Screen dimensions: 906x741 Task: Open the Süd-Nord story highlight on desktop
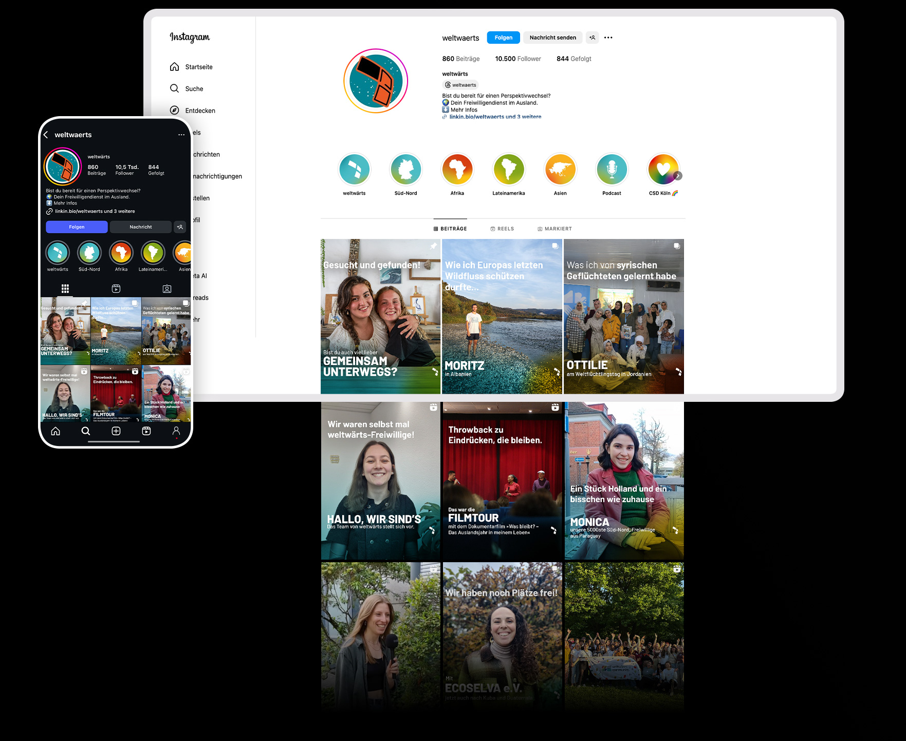tap(406, 175)
